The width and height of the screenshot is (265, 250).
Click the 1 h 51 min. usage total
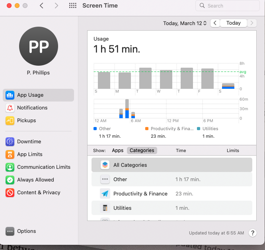pos(117,49)
